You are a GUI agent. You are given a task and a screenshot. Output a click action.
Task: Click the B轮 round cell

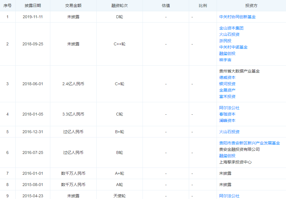(120, 152)
